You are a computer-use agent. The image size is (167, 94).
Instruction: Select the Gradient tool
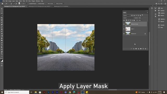pyautogui.click(x=2, y=36)
